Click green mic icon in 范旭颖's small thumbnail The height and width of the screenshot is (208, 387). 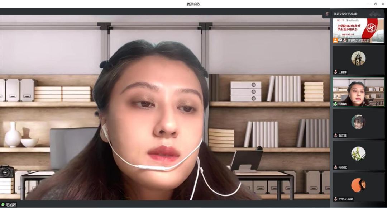335,104
